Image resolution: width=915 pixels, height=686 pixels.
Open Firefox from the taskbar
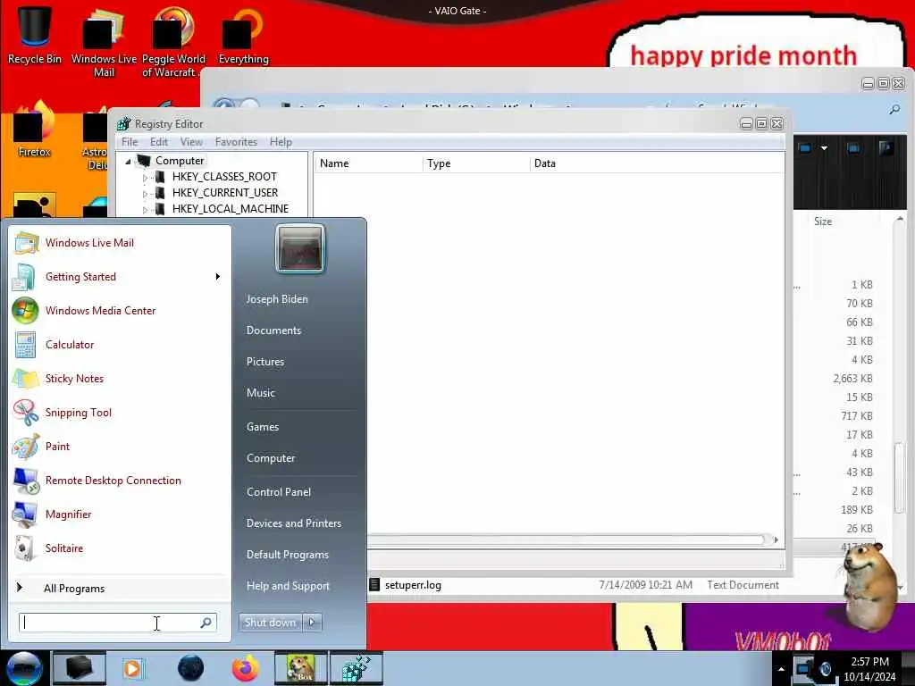tap(246, 668)
